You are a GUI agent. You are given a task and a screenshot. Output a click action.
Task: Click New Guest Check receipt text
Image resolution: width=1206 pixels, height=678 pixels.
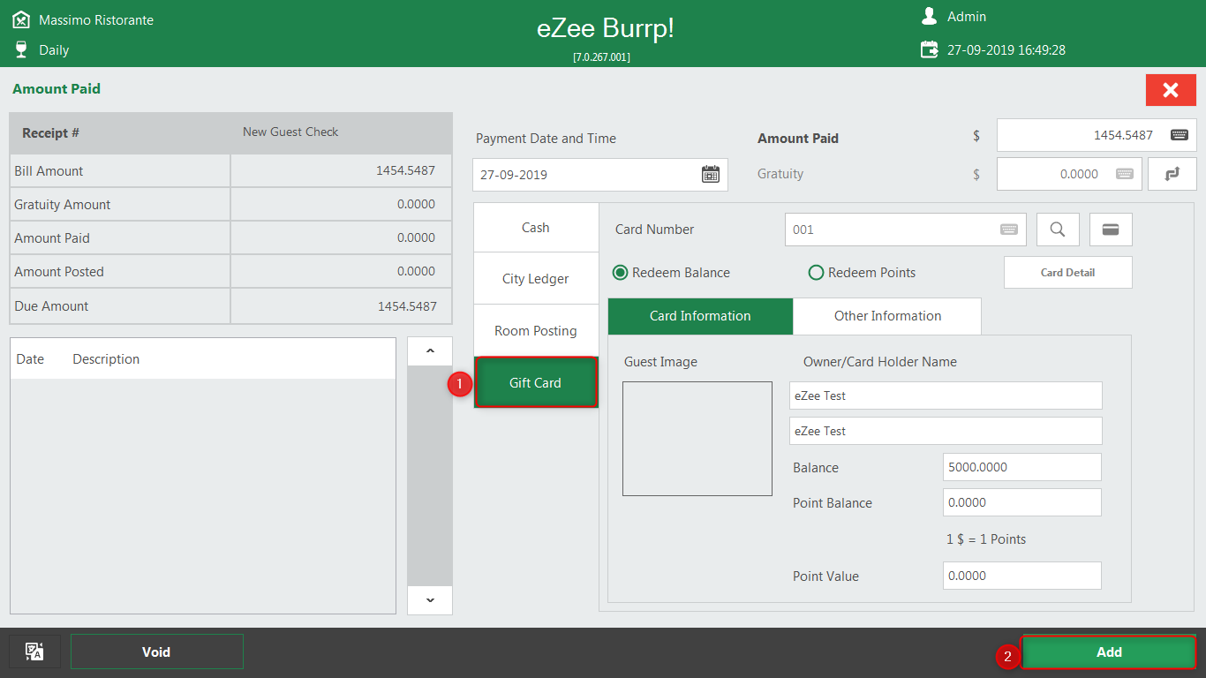pyautogui.click(x=290, y=132)
